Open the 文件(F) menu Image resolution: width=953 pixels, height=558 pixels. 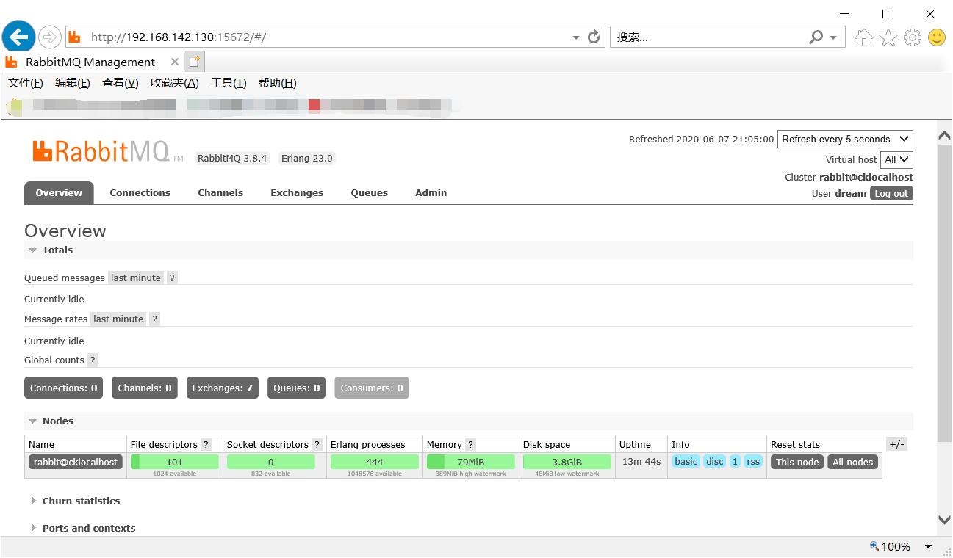pyautogui.click(x=26, y=83)
